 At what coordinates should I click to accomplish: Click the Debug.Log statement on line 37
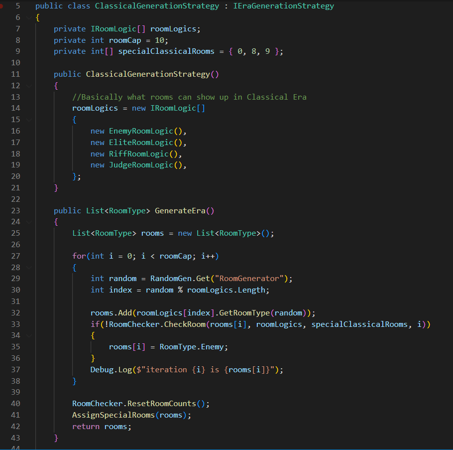pyautogui.click(x=187, y=370)
